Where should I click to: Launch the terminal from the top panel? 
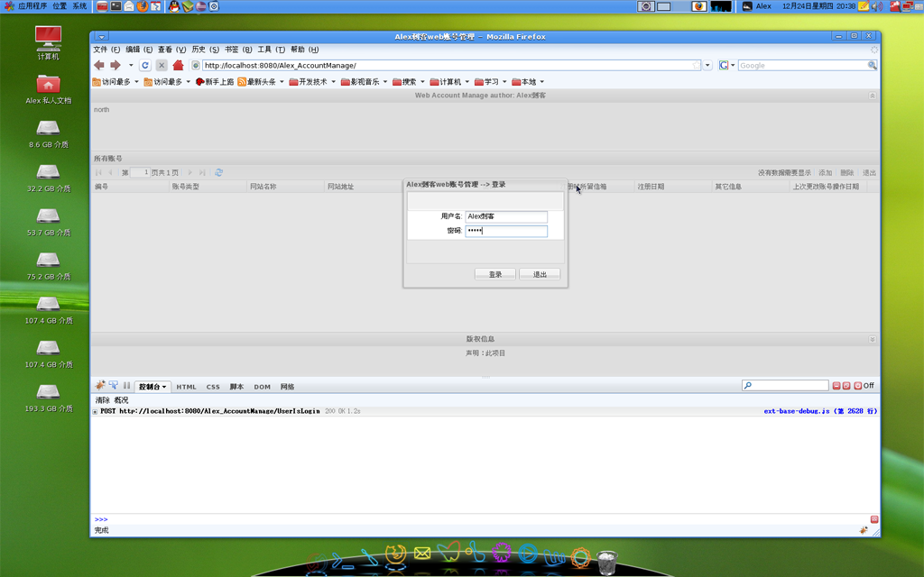coord(115,6)
